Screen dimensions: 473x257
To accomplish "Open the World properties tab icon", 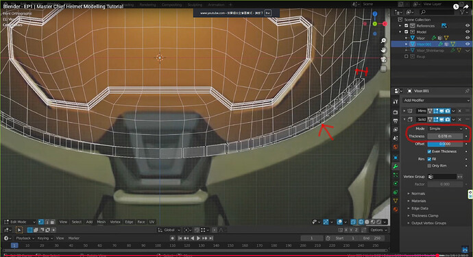I will [396, 147].
